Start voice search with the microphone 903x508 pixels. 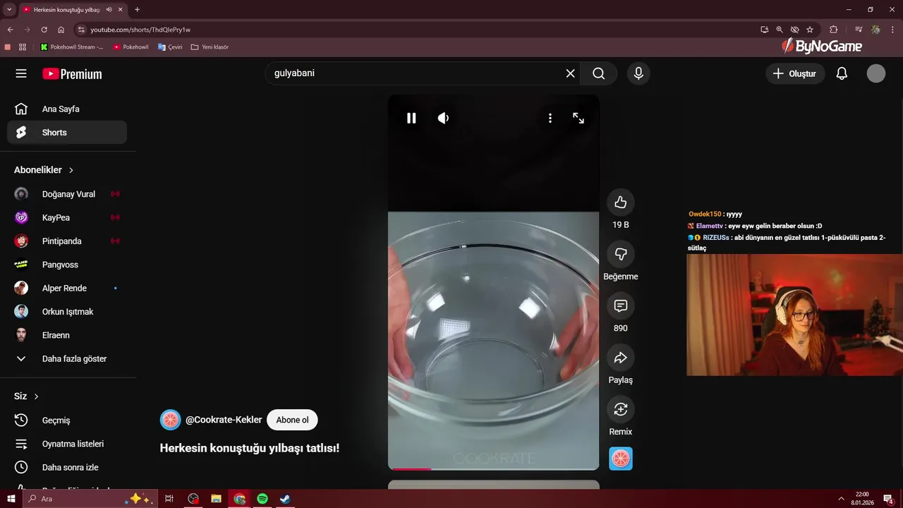click(x=638, y=73)
